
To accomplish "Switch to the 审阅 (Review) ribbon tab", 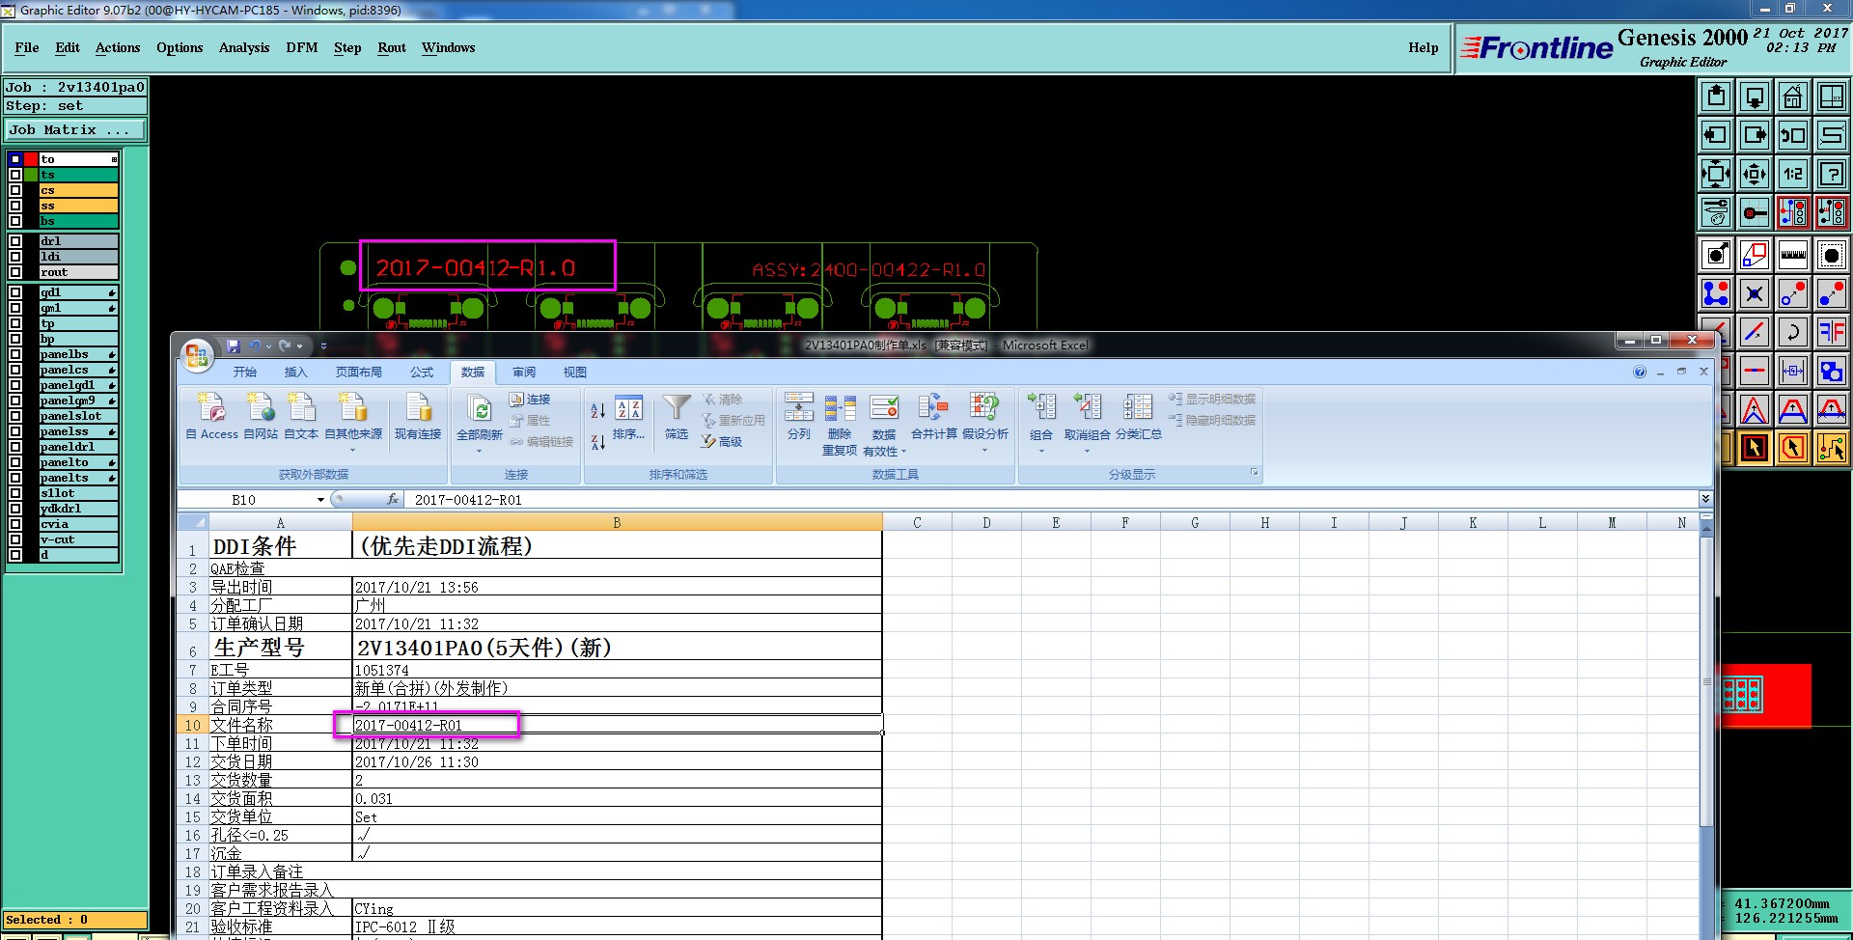I will pos(524,372).
